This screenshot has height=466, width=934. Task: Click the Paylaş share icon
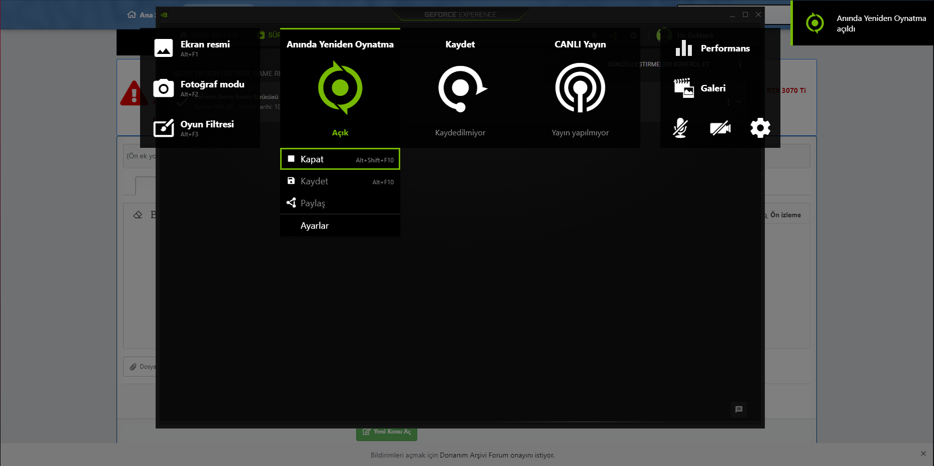(291, 203)
